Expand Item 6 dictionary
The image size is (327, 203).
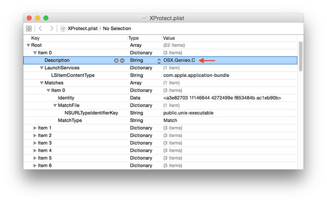tap(35, 166)
